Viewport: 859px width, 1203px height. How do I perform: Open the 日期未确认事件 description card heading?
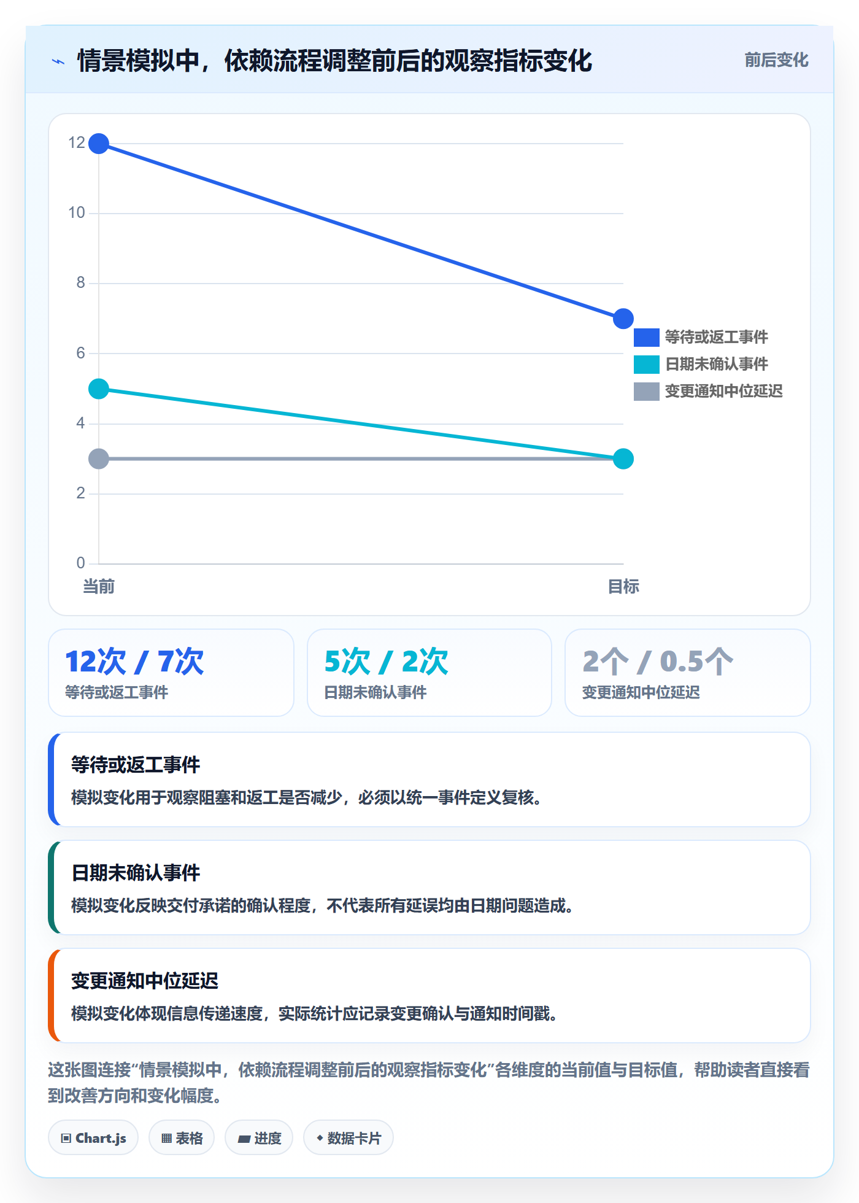click(136, 873)
